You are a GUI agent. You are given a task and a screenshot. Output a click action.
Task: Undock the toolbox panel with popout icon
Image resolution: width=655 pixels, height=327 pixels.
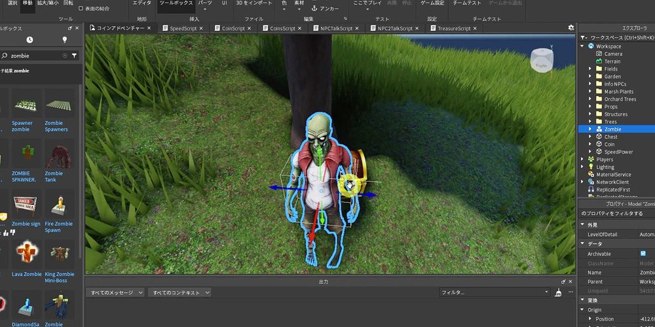70,28
